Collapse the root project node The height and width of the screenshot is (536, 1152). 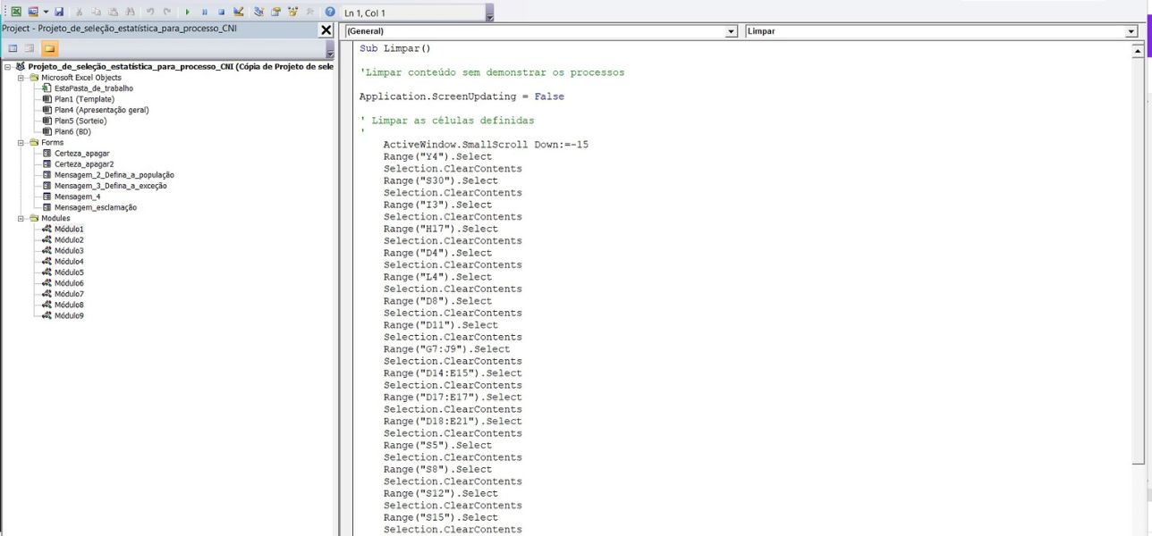7,66
